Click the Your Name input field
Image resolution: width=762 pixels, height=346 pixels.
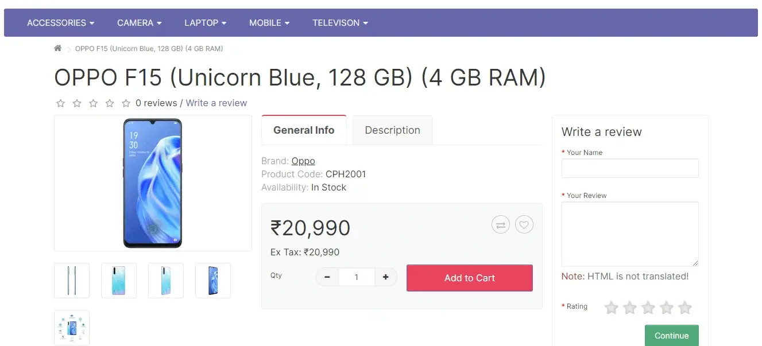[630, 168]
